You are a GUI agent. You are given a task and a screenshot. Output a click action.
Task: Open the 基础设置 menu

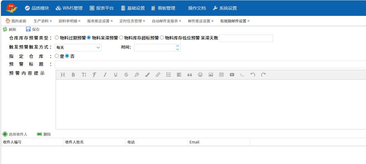point(133,8)
